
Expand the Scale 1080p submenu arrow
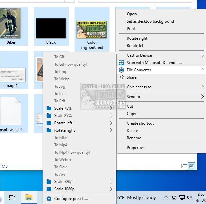(111, 189)
